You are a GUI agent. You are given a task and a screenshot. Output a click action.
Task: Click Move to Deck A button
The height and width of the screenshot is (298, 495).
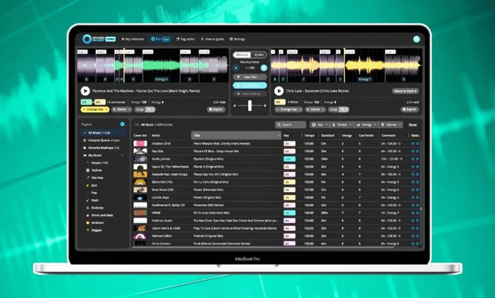point(406,91)
